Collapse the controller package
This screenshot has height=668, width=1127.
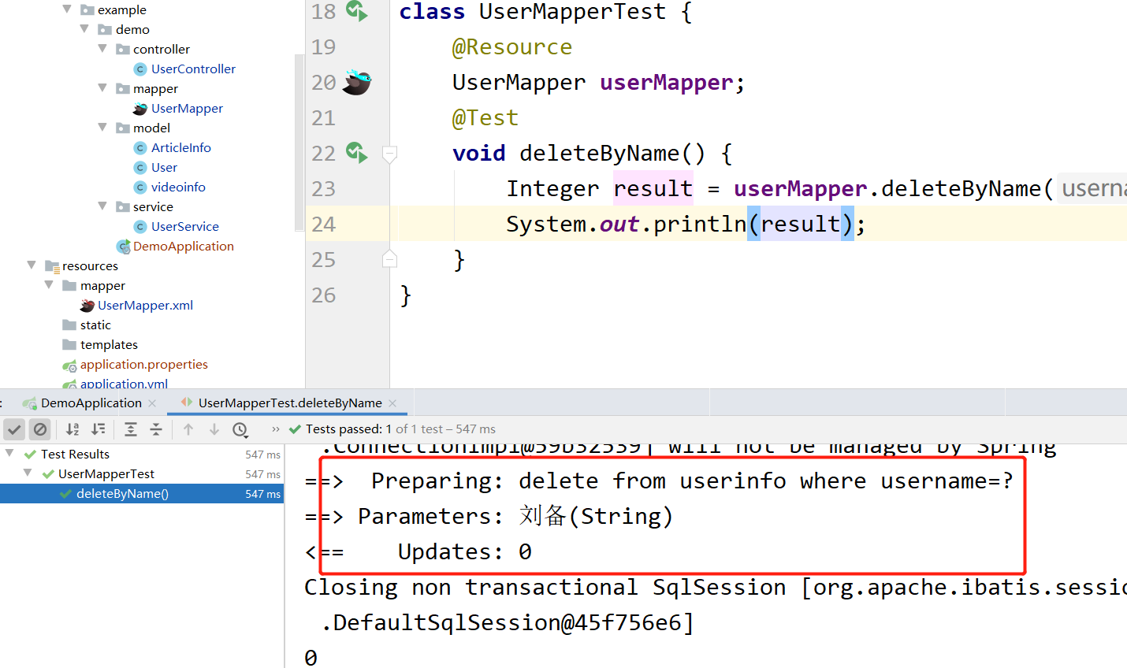102,49
